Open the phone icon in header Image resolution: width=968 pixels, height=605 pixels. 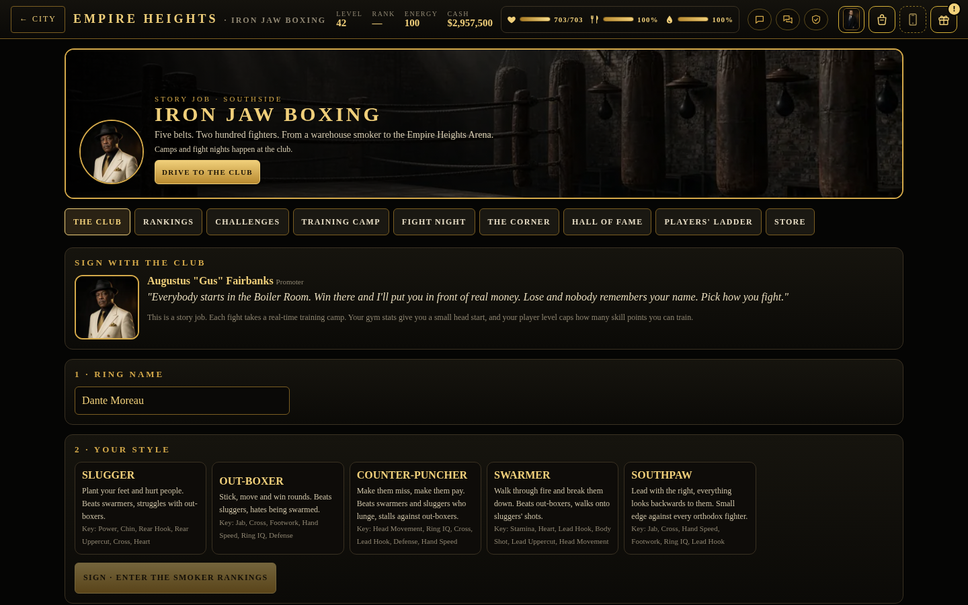[x=913, y=19]
